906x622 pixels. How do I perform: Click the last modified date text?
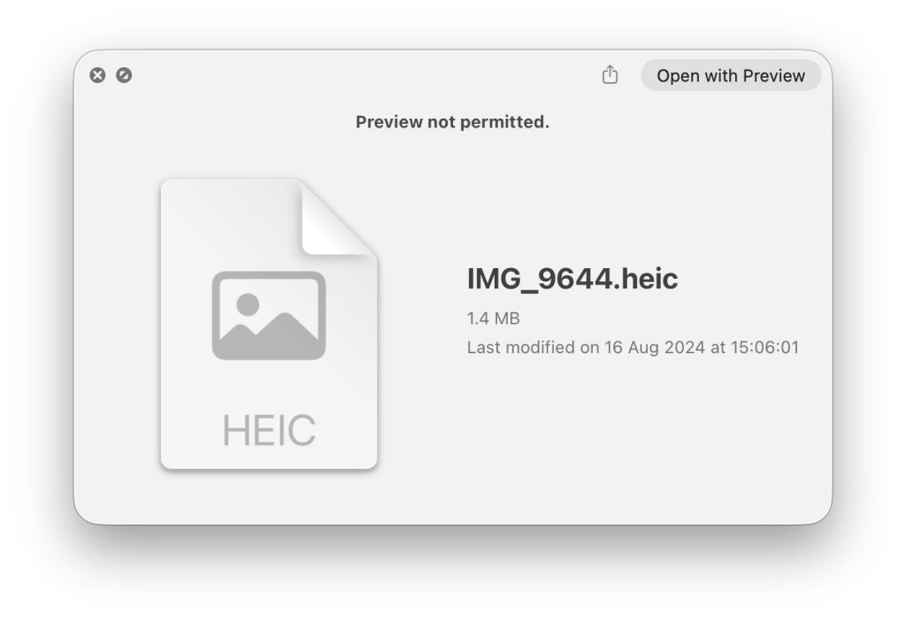tap(633, 347)
